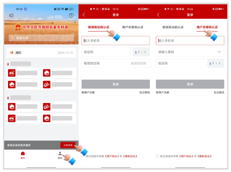Tap the gray 登录 button on the 15:24 login screen
The height and width of the screenshot is (172, 231).
click(x=190, y=84)
